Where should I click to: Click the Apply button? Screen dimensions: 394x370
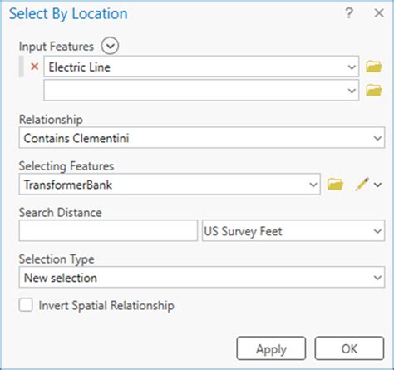[x=271, y=348]
